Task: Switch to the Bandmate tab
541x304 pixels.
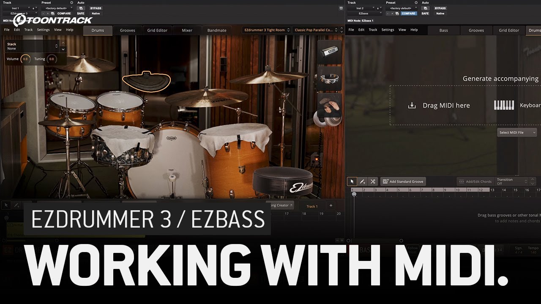Action: click(x=217, y=30)
